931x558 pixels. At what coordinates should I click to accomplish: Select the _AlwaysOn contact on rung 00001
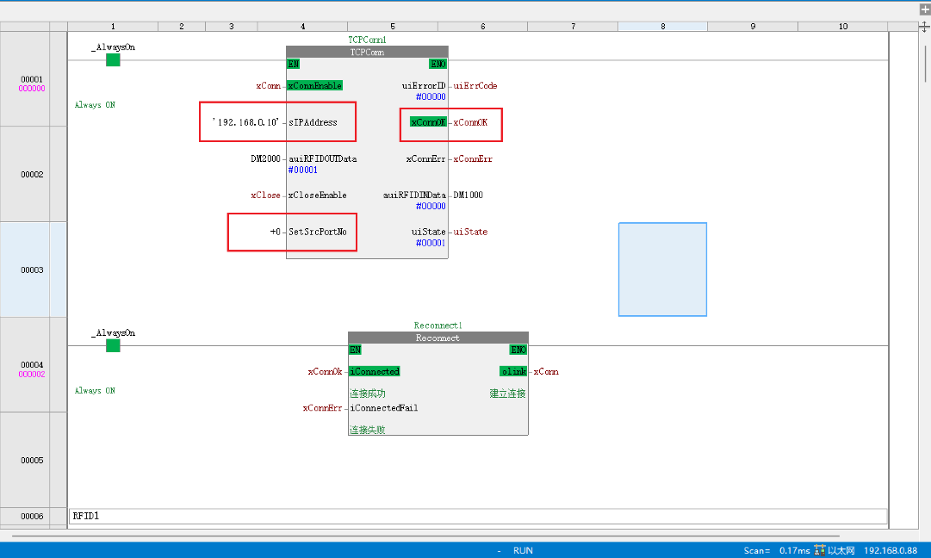coord(113,59)
